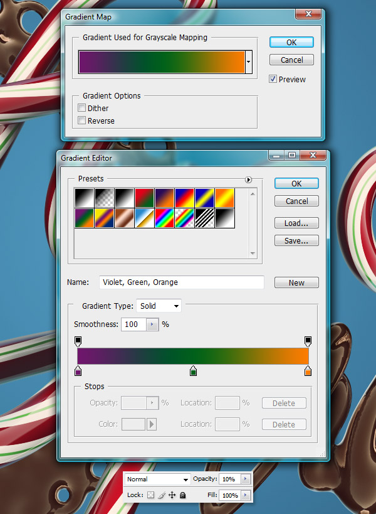Select the last black to white preset in second row
Image resolution: width=376 pixels, height=514 pixels.
(224, 218)
